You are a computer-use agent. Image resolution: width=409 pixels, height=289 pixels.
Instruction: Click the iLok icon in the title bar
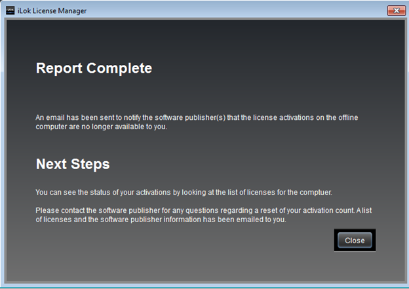10,10
